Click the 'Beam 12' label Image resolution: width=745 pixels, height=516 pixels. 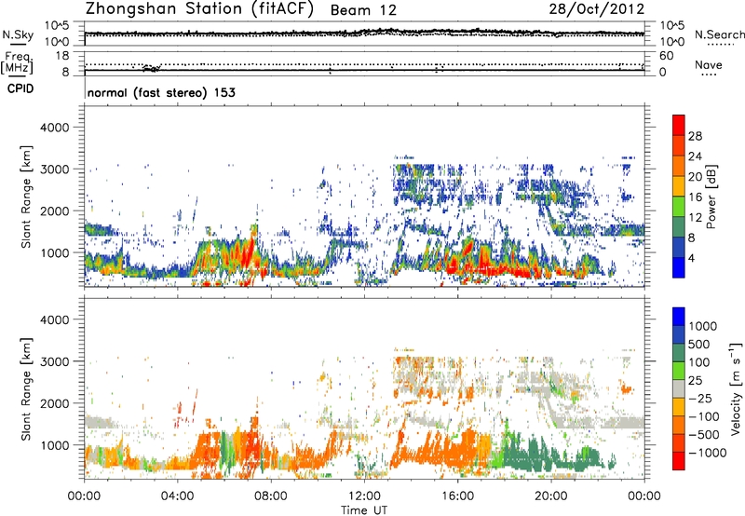pos(363,10)
